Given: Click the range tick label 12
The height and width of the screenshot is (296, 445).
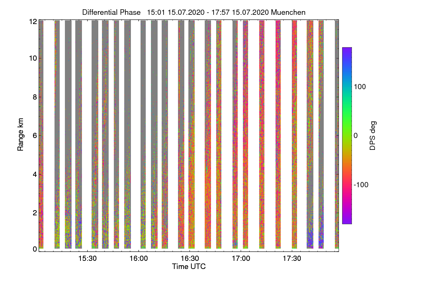Looking at the screenshot, I should (33, 22).
